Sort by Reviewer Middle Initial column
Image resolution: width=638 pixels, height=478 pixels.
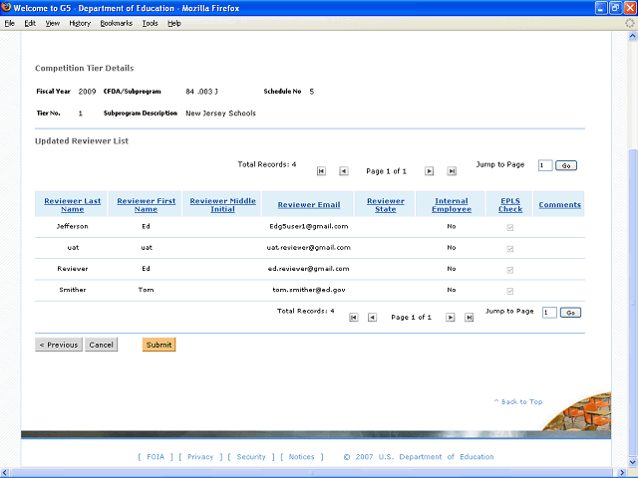[222, 205]
